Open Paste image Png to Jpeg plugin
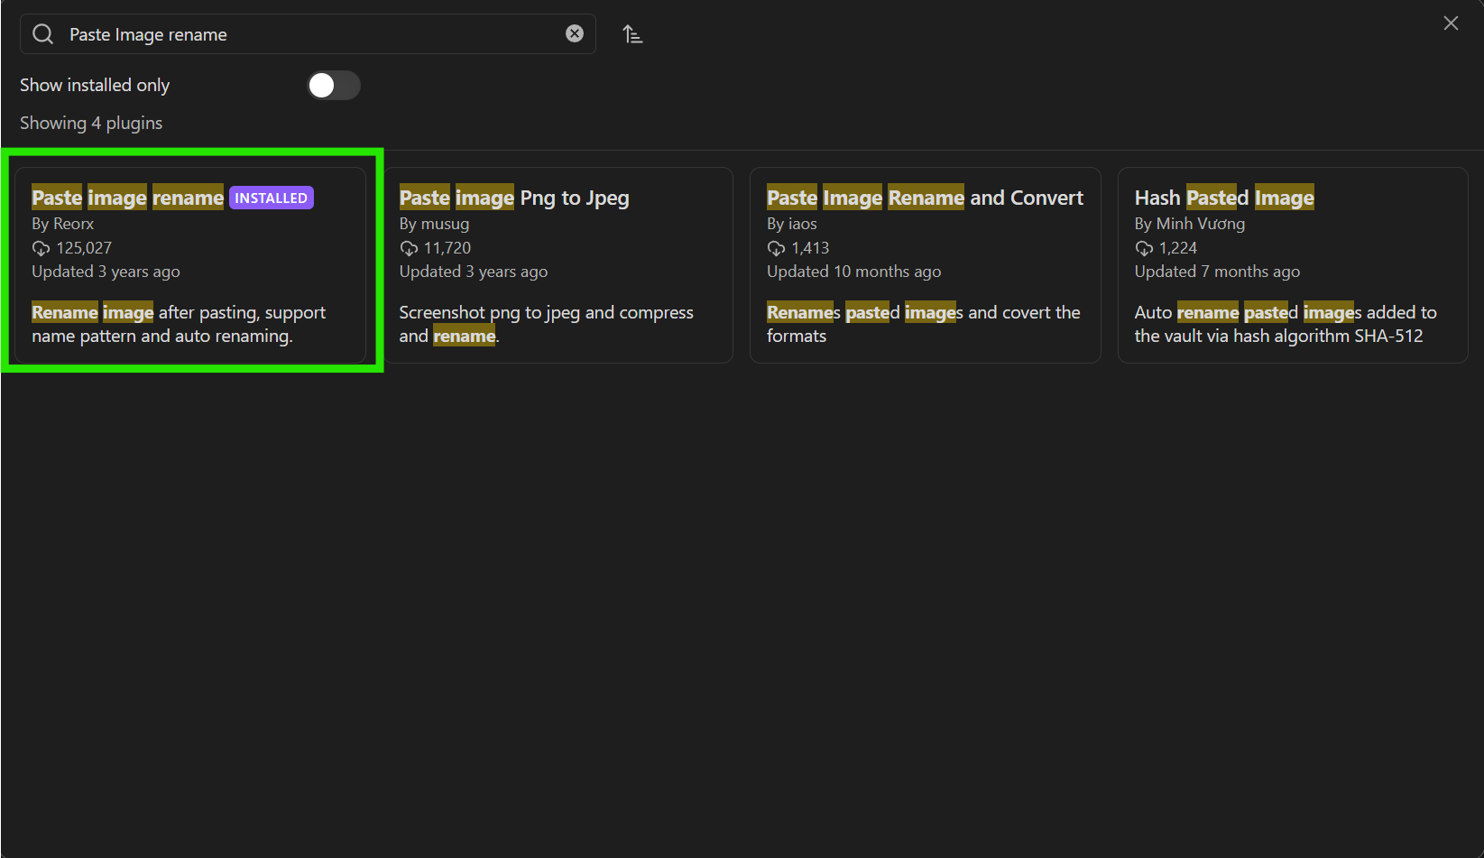 (x=558, y=265)
